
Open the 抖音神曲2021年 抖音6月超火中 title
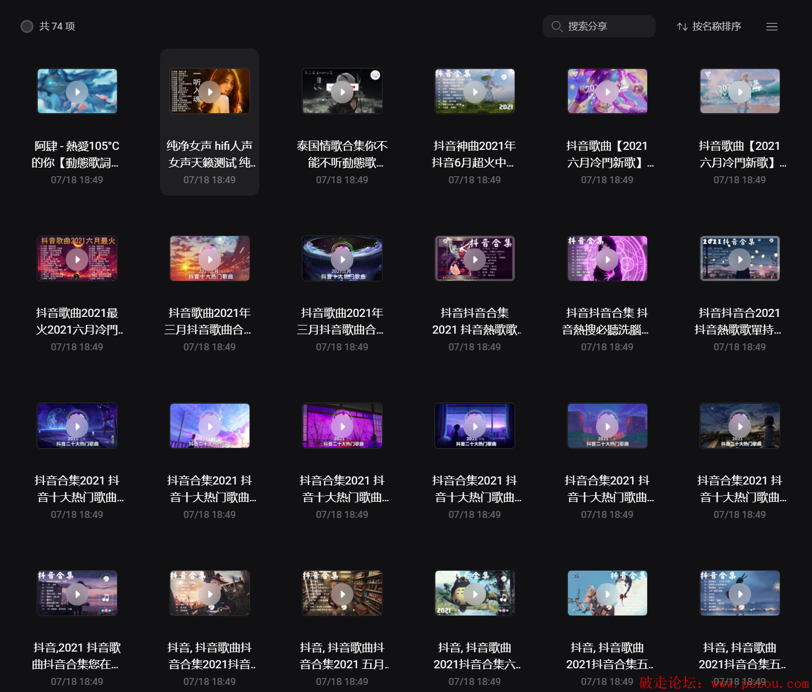click(475, 154)
